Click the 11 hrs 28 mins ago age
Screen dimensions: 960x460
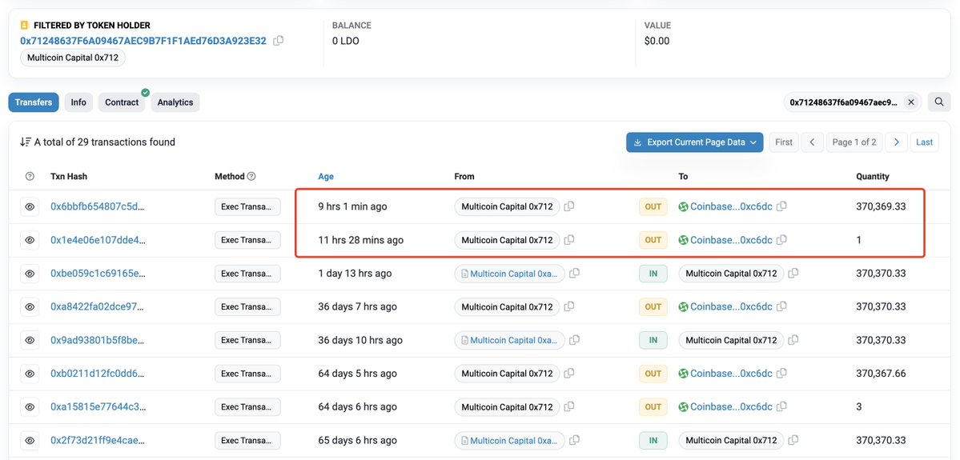tap(360, 240)
